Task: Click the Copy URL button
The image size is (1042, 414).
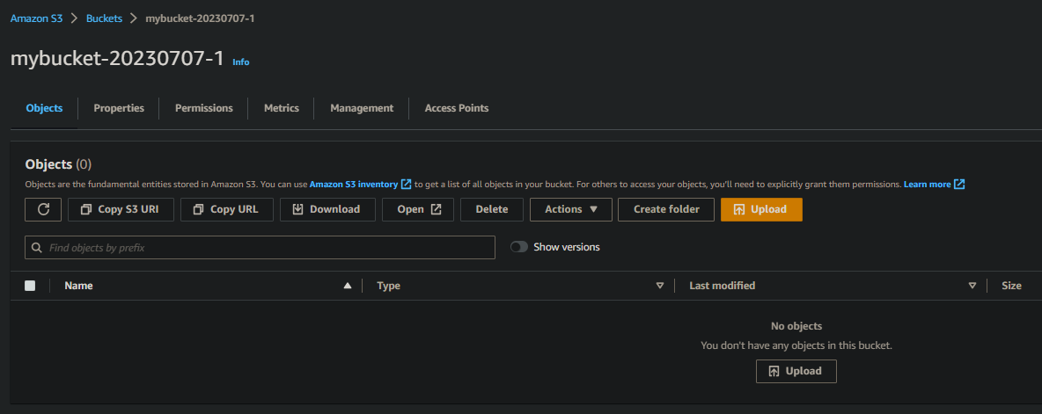Action: tap(226, 209)
